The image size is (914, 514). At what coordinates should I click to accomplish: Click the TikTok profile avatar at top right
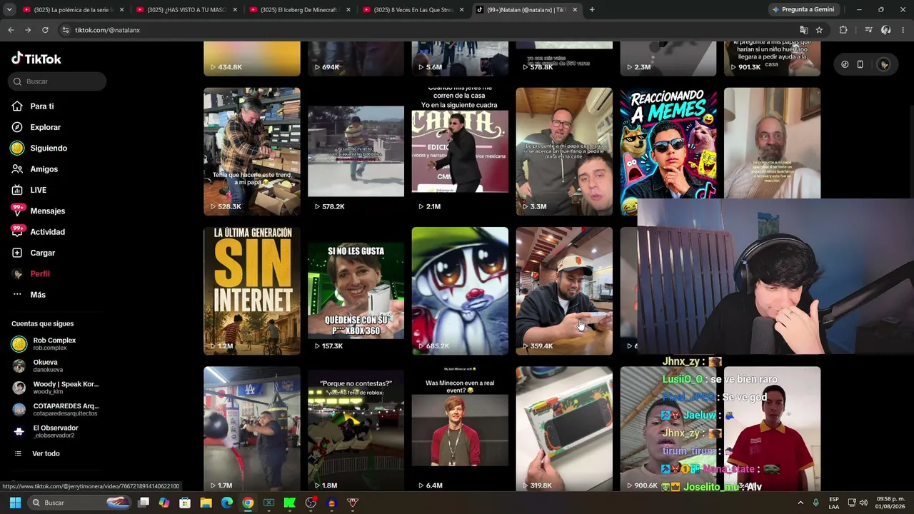pos(884,64)
